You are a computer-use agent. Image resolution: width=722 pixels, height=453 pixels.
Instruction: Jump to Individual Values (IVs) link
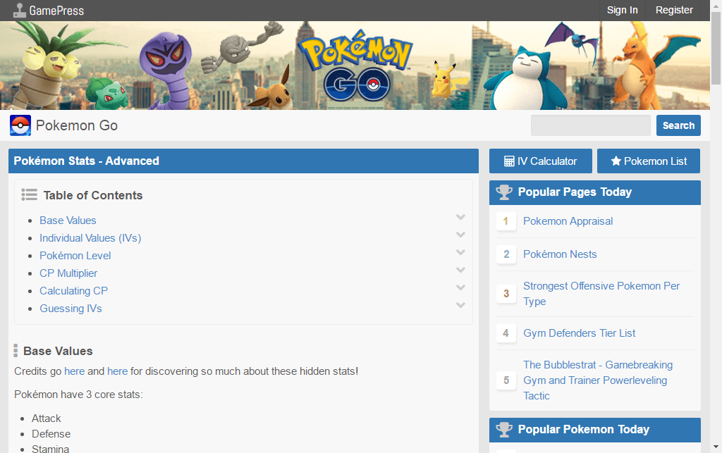click(90, 238)
